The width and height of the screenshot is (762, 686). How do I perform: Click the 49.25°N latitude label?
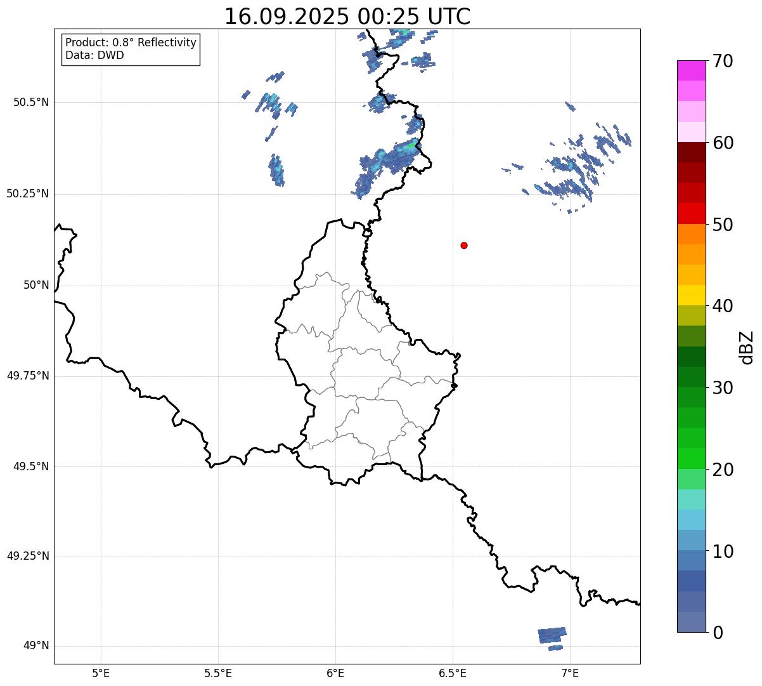pyautogui.click(x=28, y=557)
